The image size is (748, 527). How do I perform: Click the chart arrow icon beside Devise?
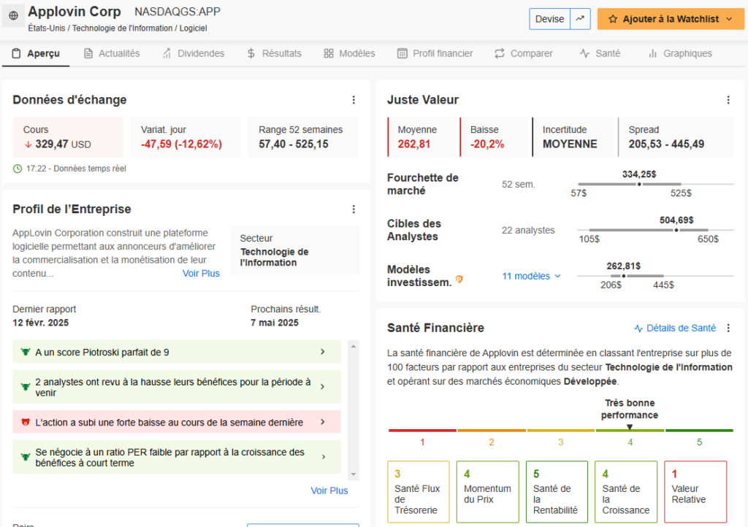click(x=581, y=19)
